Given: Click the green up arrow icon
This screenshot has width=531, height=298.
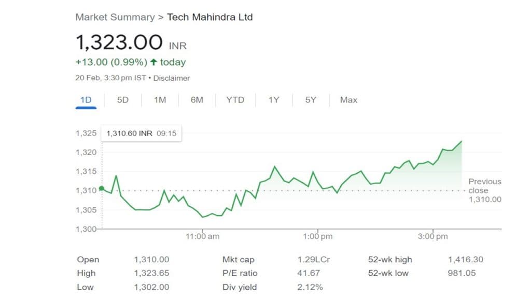Looking at the screenshot, I should point(153,62).
